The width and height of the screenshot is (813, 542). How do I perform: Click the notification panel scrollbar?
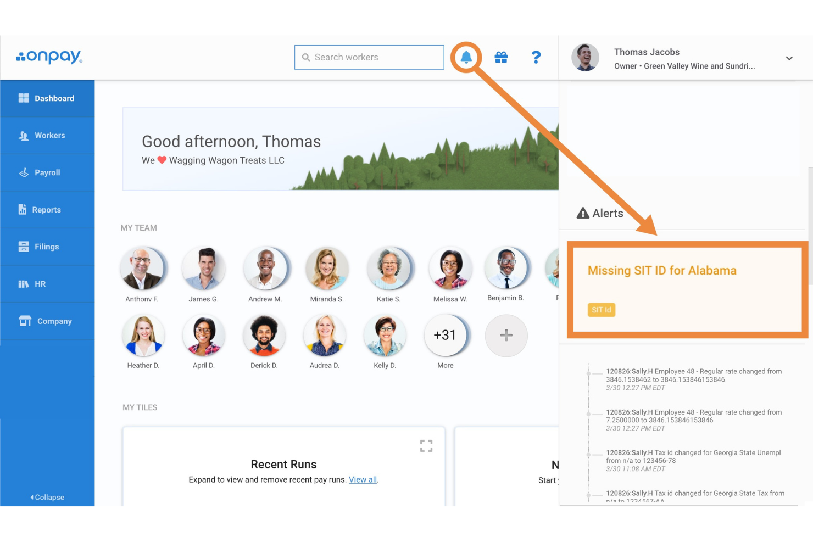click(810, 225)
